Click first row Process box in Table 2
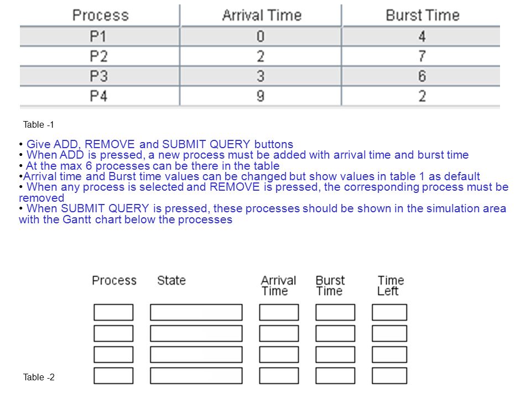531x398 pixels. click(113, 312)
